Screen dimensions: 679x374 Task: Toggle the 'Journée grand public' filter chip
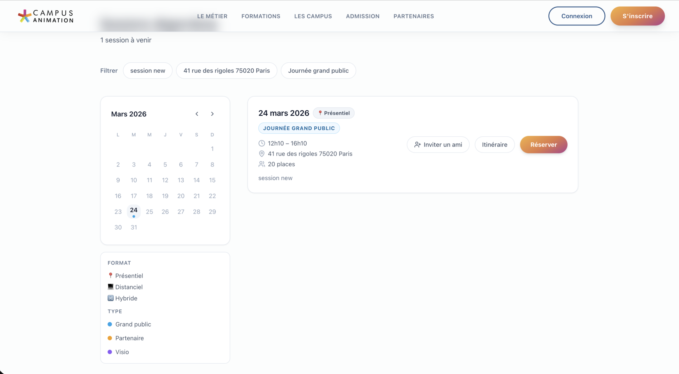(x=318, y=71)
